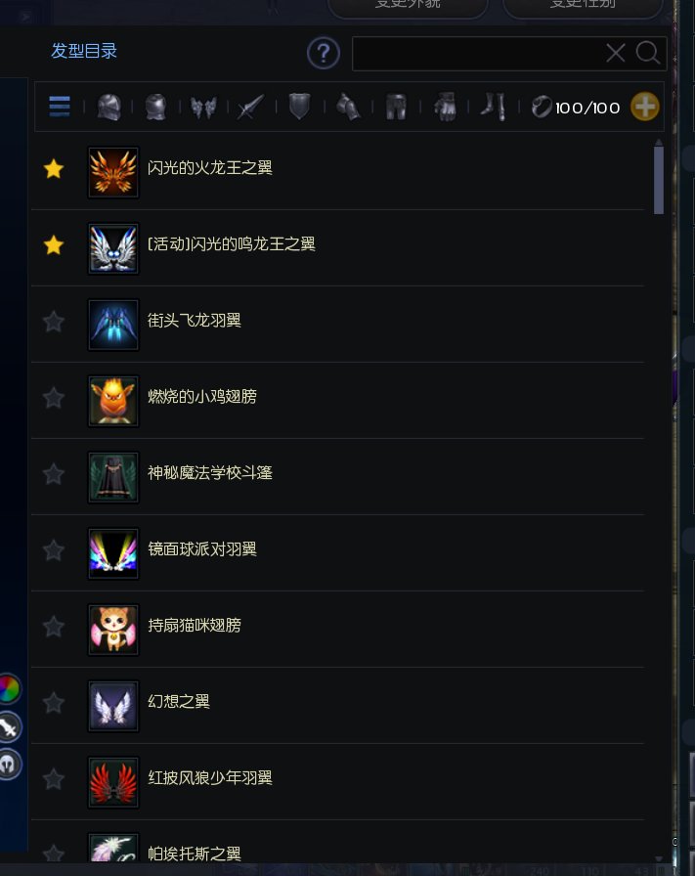Image resolution: width=695 pixels, height=876 pixels.
Task: Select the shield category filter icon
Action: pos(299,107)
